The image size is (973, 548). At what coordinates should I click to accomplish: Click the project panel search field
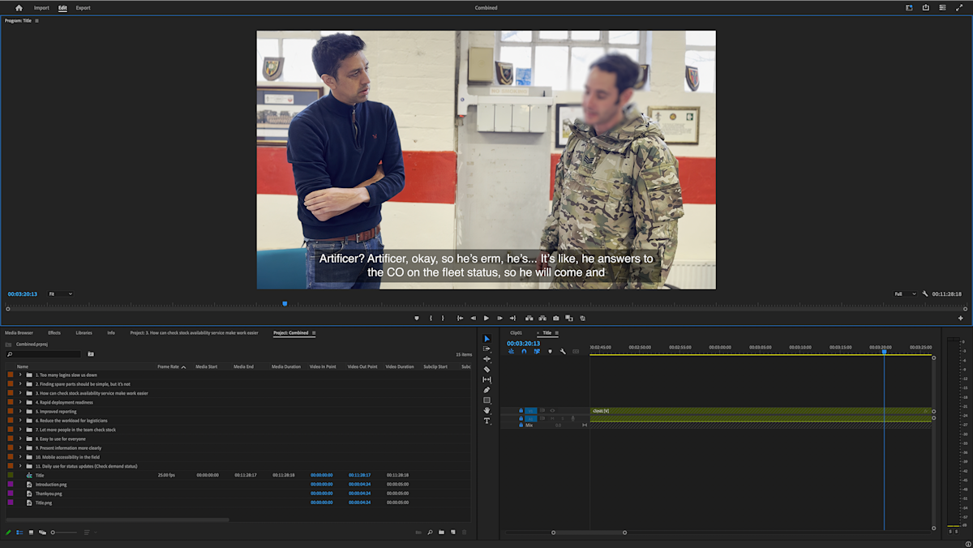pyautogui.click(x=45, y=354)
